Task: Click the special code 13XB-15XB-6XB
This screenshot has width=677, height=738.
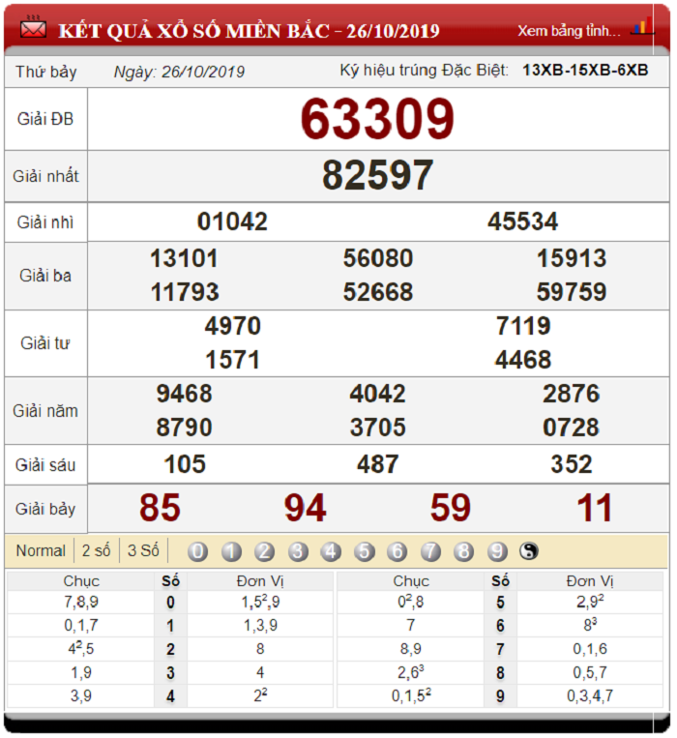Action: [x=585, y=71]
